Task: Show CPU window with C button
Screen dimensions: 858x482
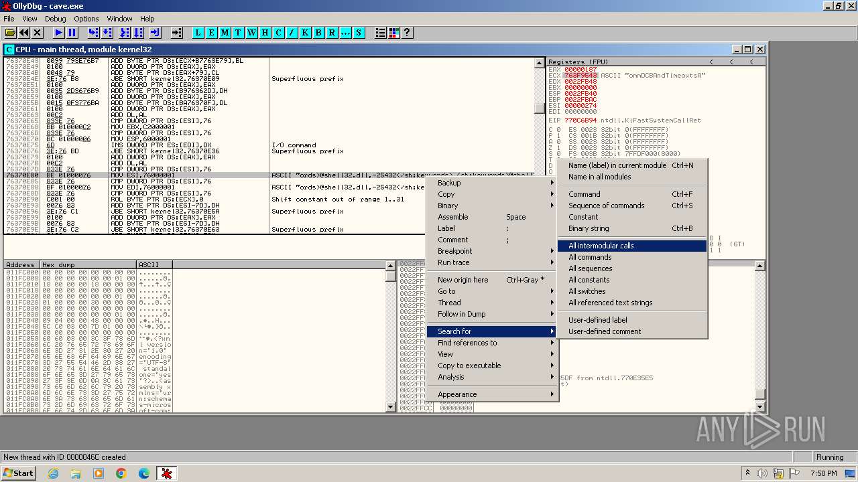Action: pyautogui.click(x=278, y=32)
